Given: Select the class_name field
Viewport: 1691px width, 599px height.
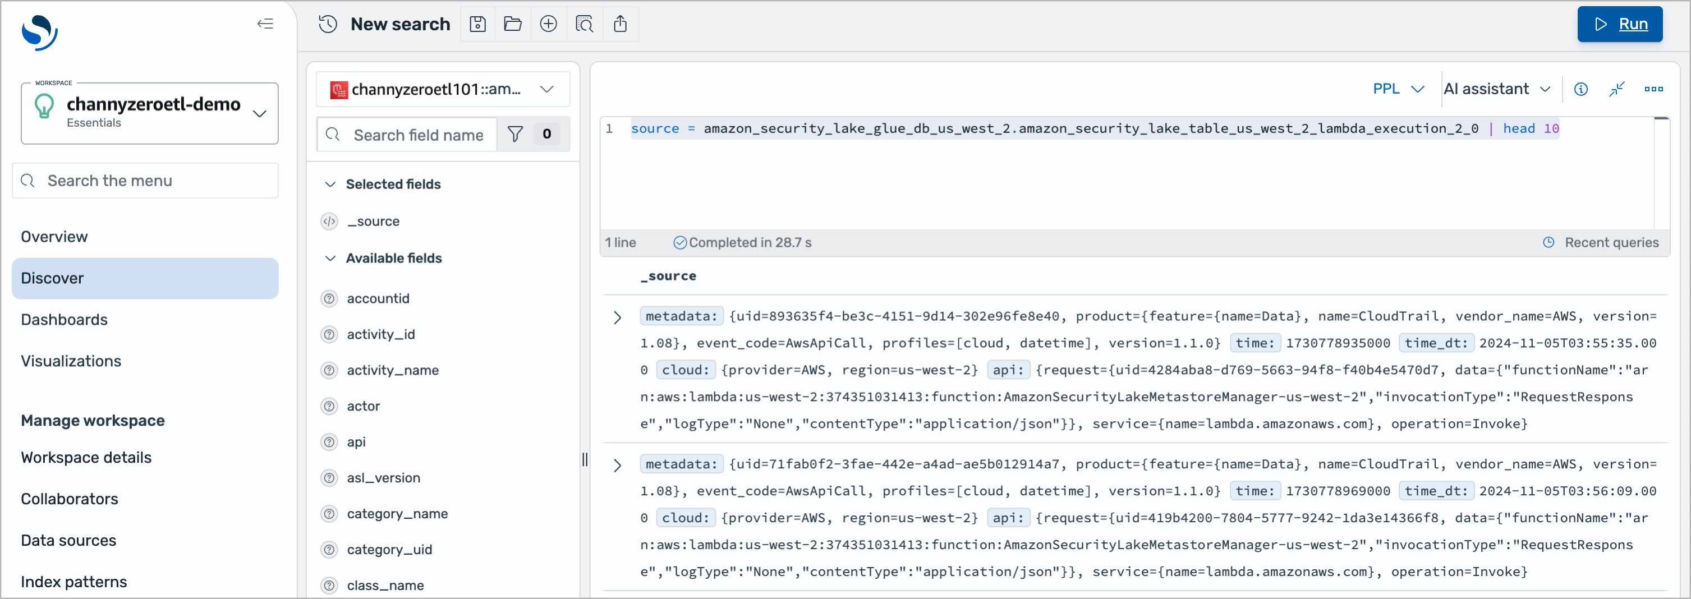Looking at the screenshot, I should (385, 586).
